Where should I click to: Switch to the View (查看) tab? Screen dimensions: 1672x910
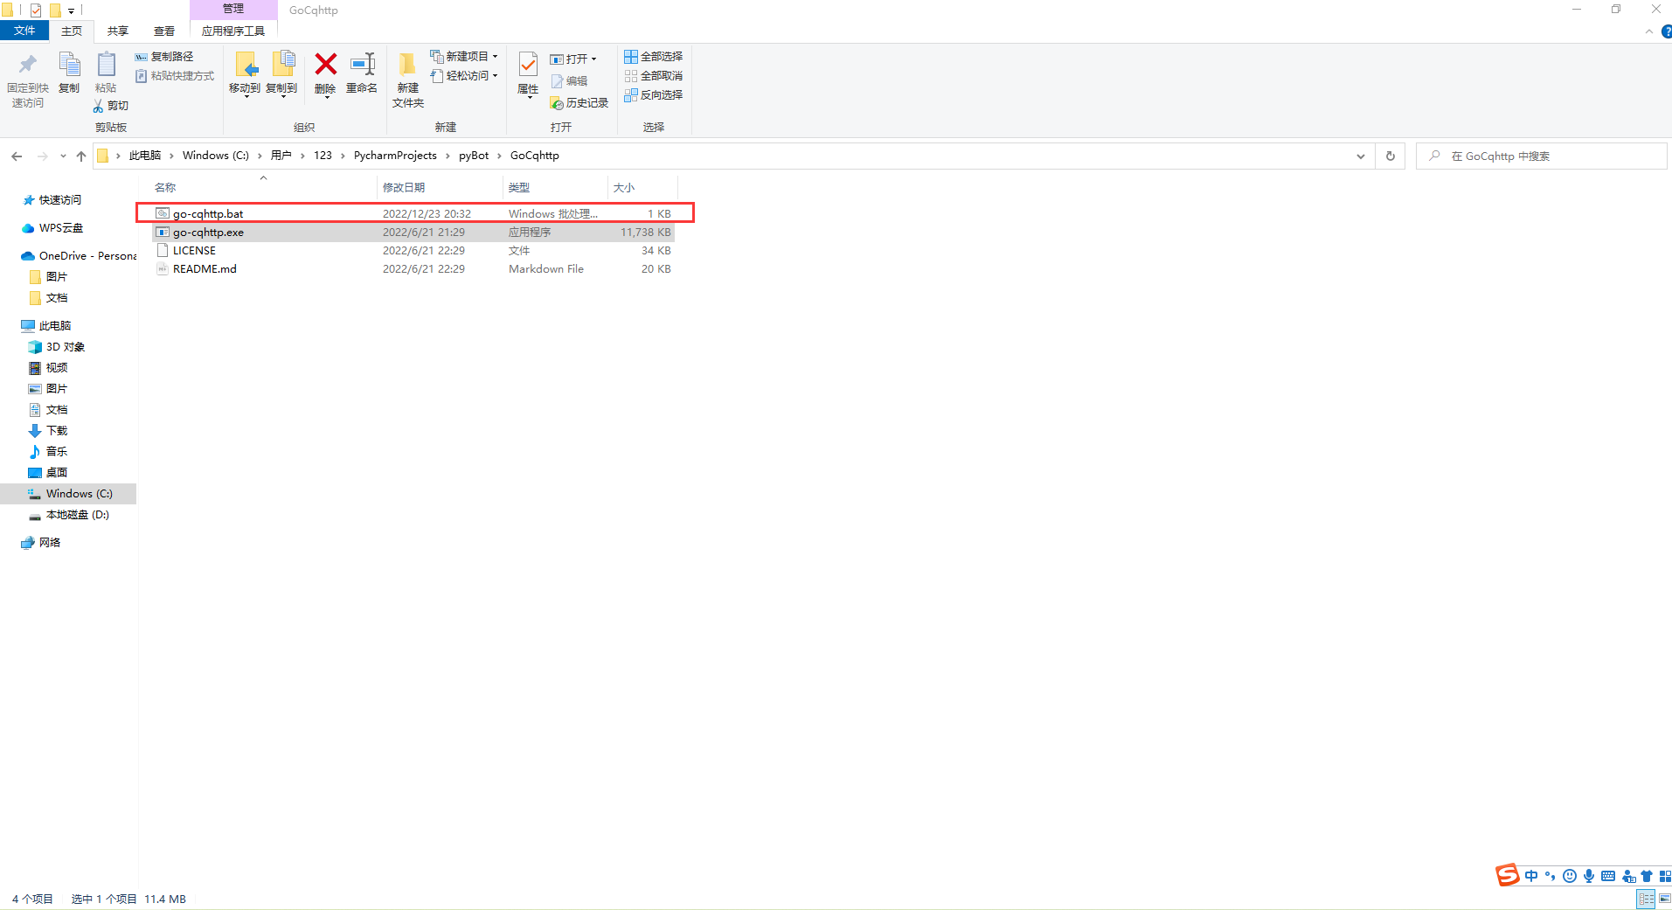click(x=164, y=31)
